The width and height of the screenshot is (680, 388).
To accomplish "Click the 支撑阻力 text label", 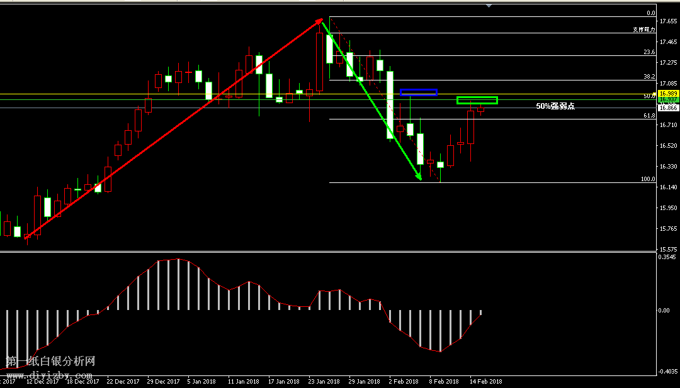I will (x=644, y=30).
